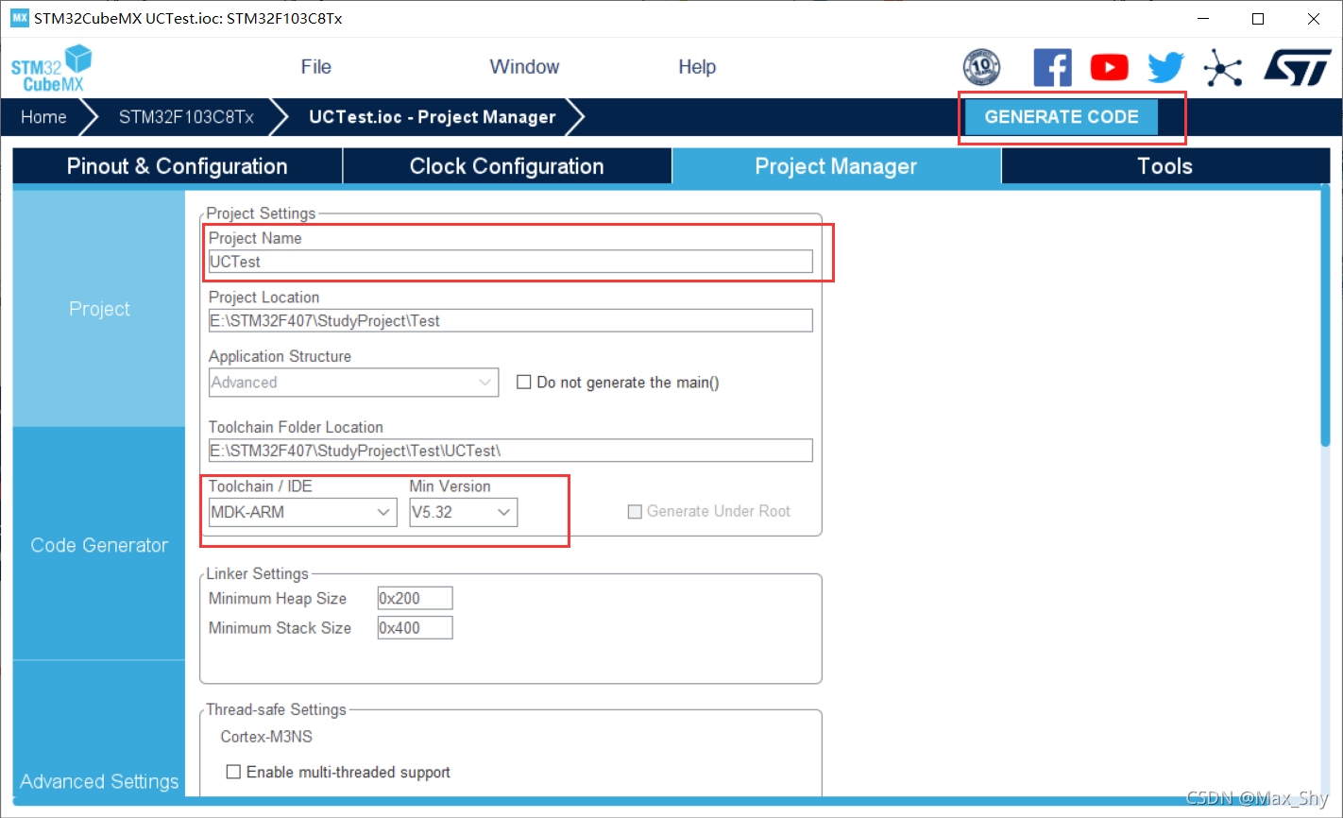The height and width of the screenshot is (818, 1343).
Task: Open the Help menu
Action: 697,67
